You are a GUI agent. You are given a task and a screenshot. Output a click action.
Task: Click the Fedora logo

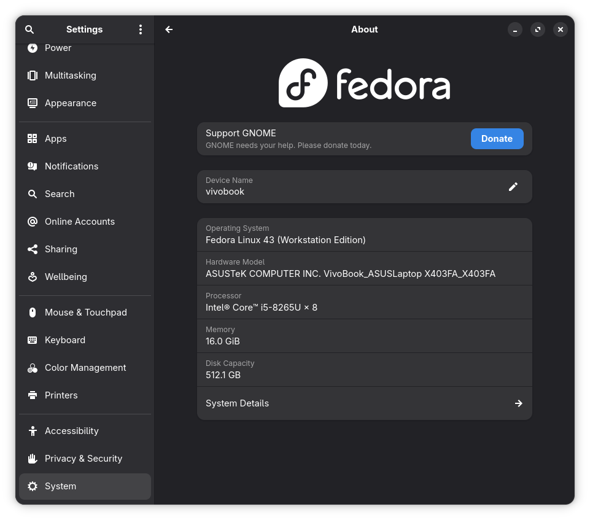(364, 83)
